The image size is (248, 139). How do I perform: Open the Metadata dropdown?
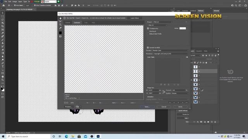click(x=171, y=54)
